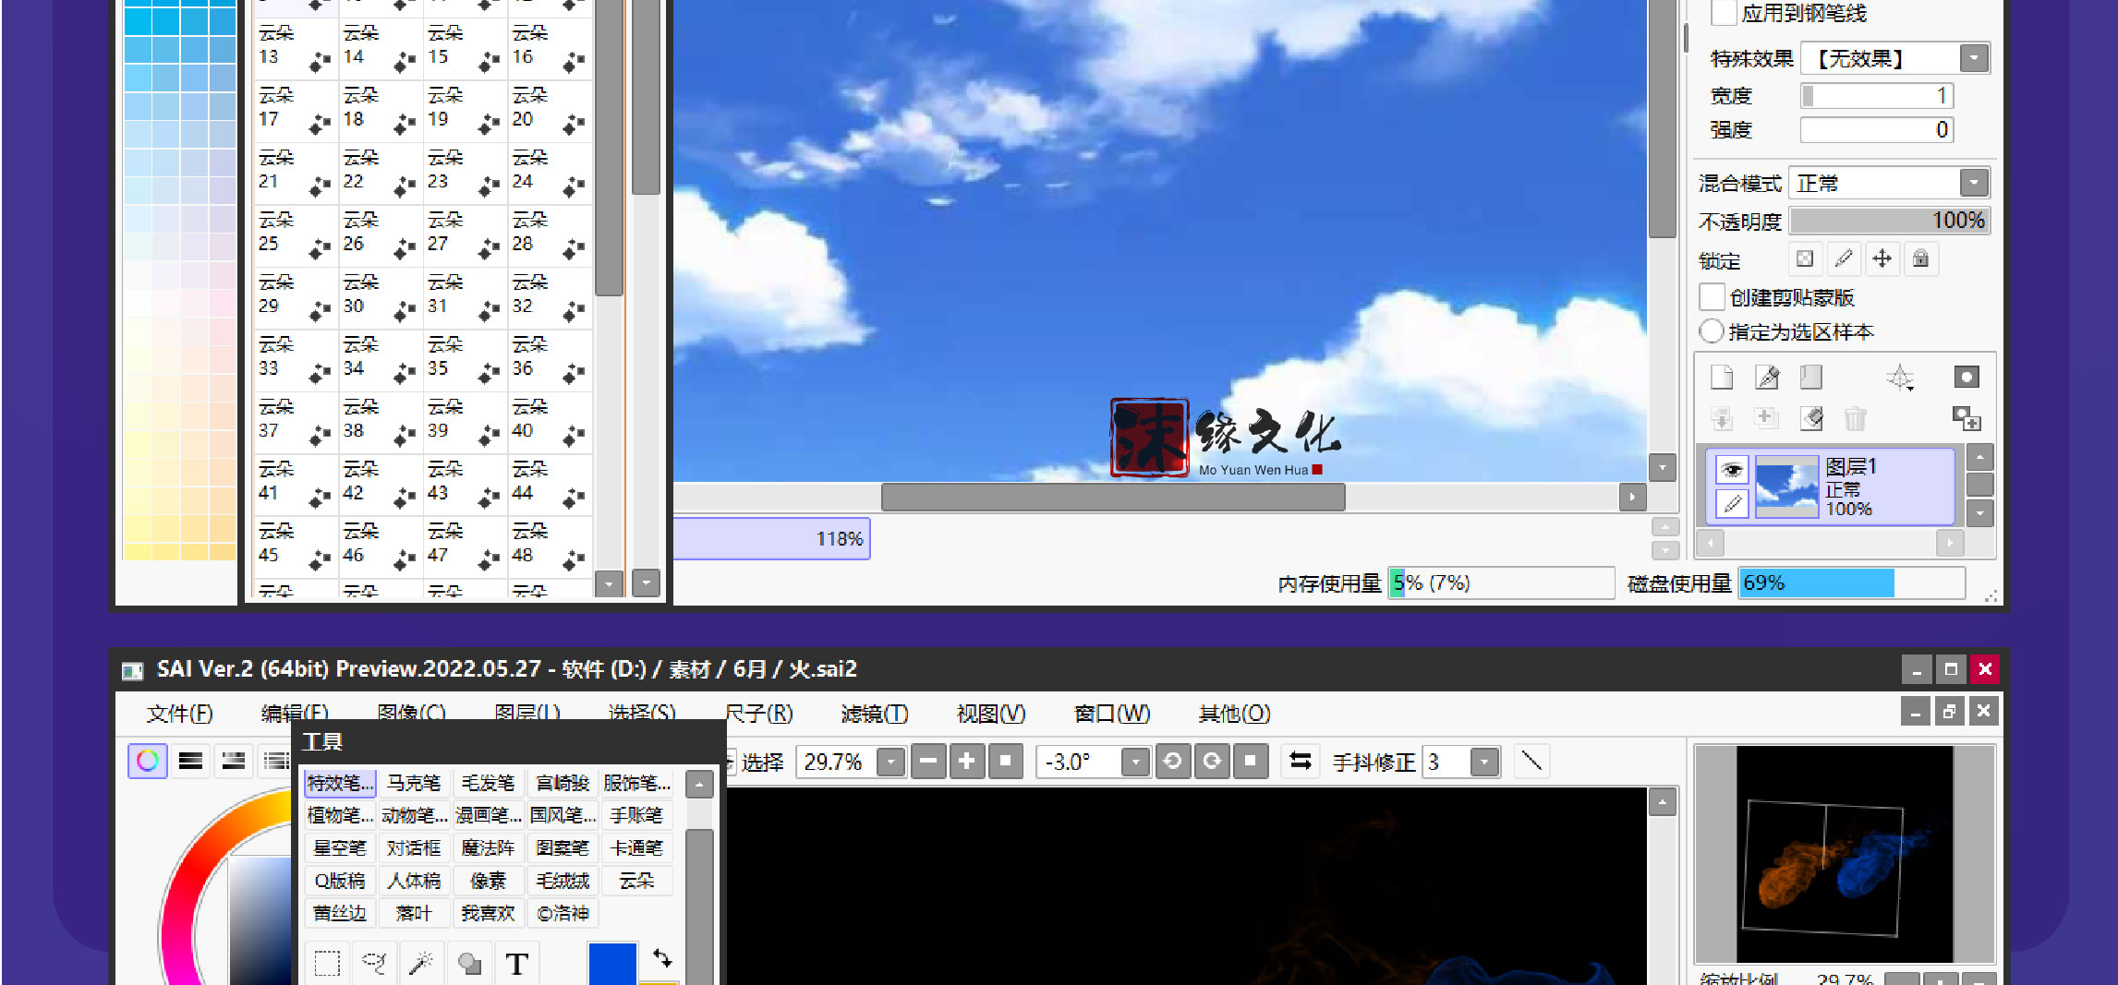Show the color wheel panel
The width and height of the screenshot is (2118, 985).
pos(148,761)
